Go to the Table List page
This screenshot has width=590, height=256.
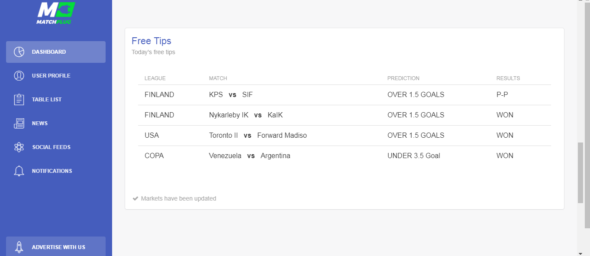coord(56,100)
